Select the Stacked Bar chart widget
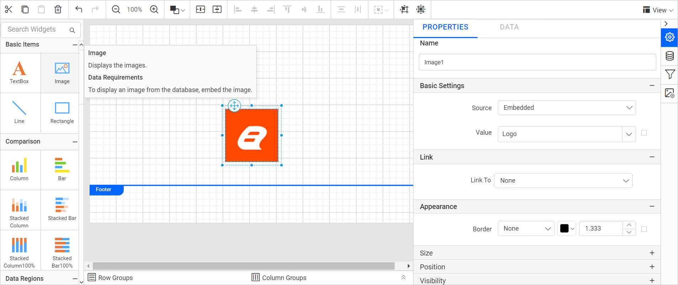Viewport: 678px width, 285px height. coord(62,210)
